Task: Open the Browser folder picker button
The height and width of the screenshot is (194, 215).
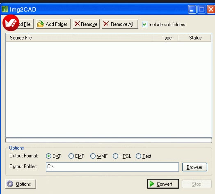Action: [194, 167]
